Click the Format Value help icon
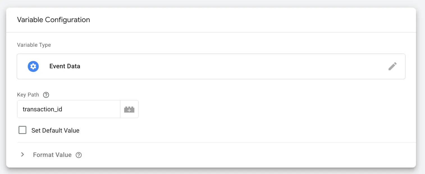 [79, 155]
